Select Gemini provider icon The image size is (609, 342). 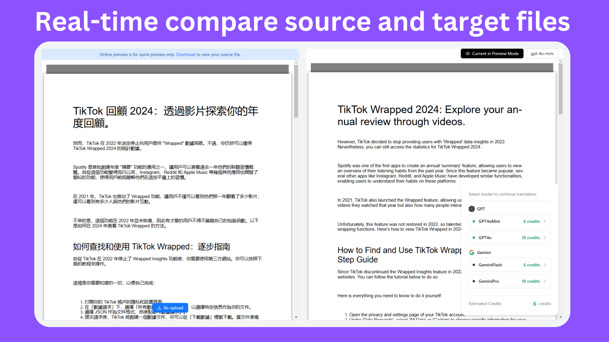(471, 252)
